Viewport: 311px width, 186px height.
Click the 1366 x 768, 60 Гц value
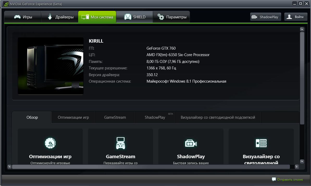161,68
